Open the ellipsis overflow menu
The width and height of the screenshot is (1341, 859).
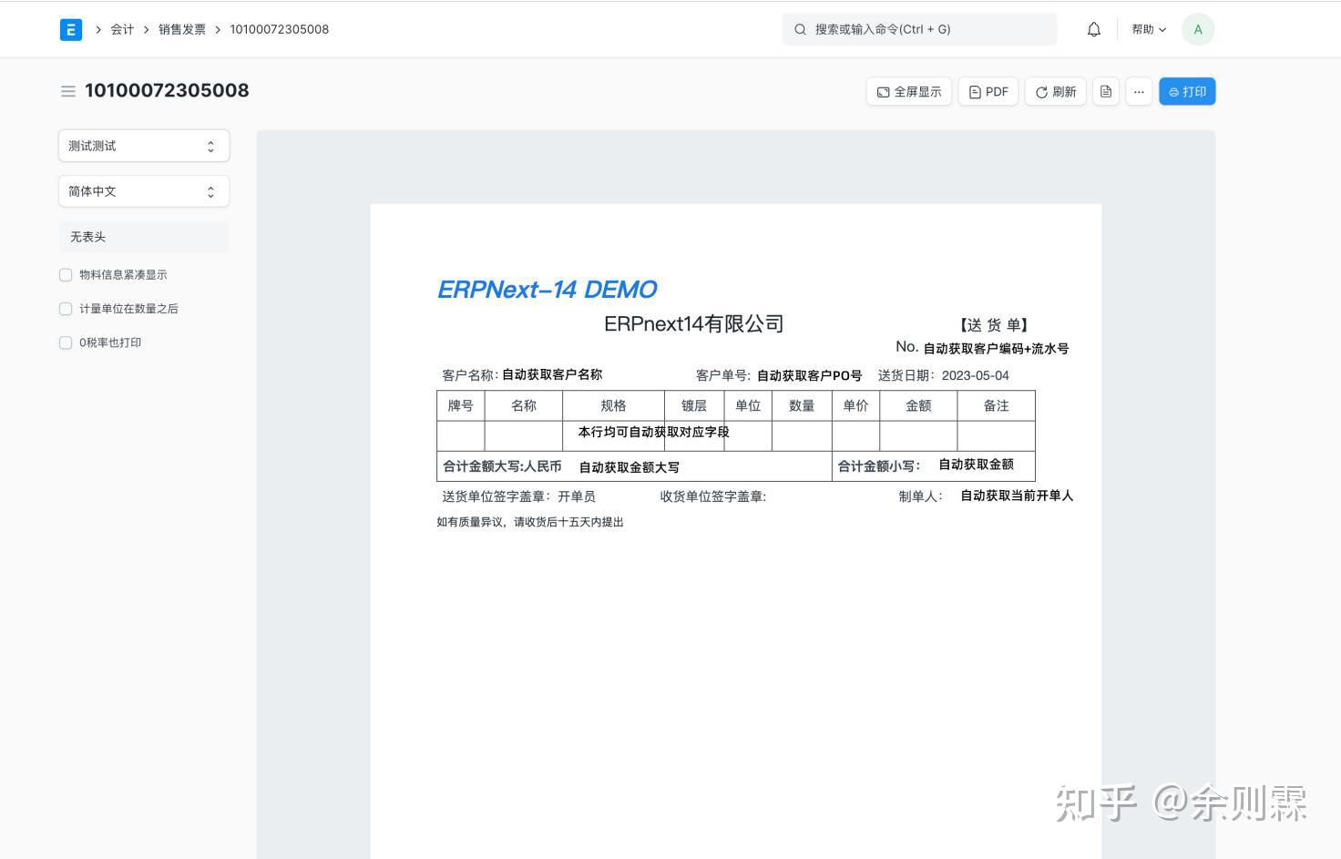pos(1139,91)
